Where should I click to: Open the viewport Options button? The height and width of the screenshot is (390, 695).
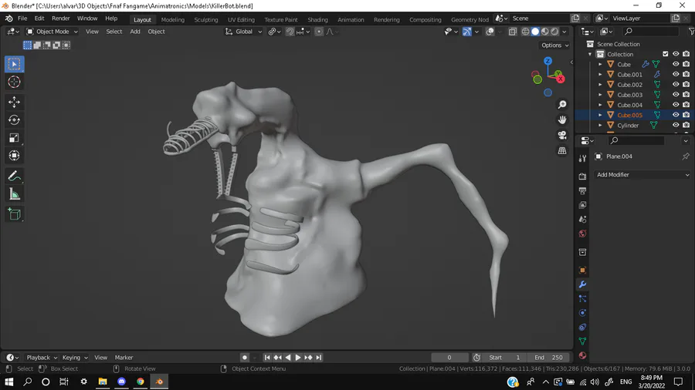click(554, 45)
